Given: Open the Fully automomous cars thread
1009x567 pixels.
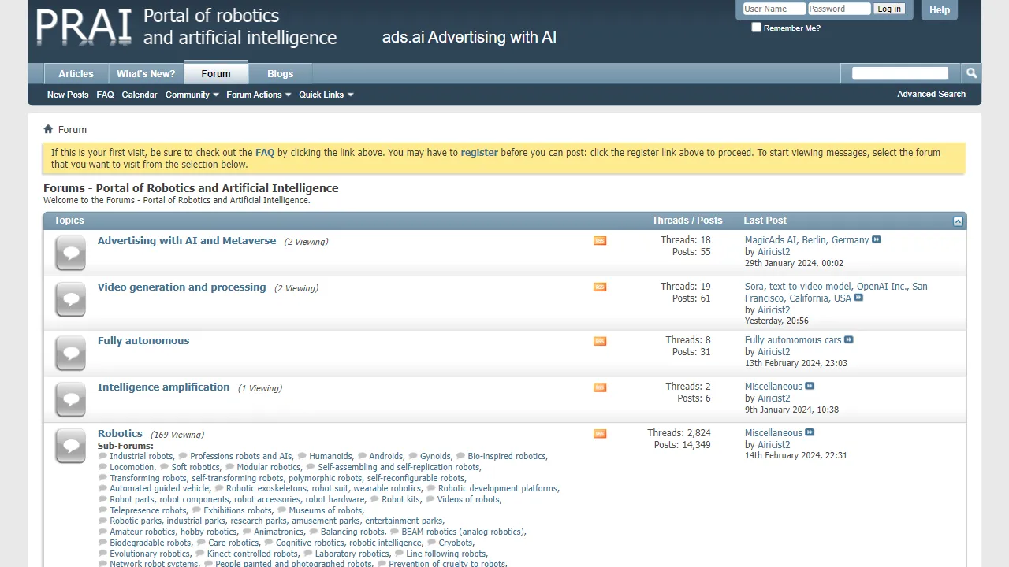Looking at the screenshot, I should point(793,340).
